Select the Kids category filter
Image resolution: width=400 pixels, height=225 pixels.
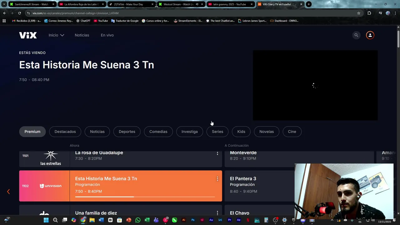click(x=241, y=132)
